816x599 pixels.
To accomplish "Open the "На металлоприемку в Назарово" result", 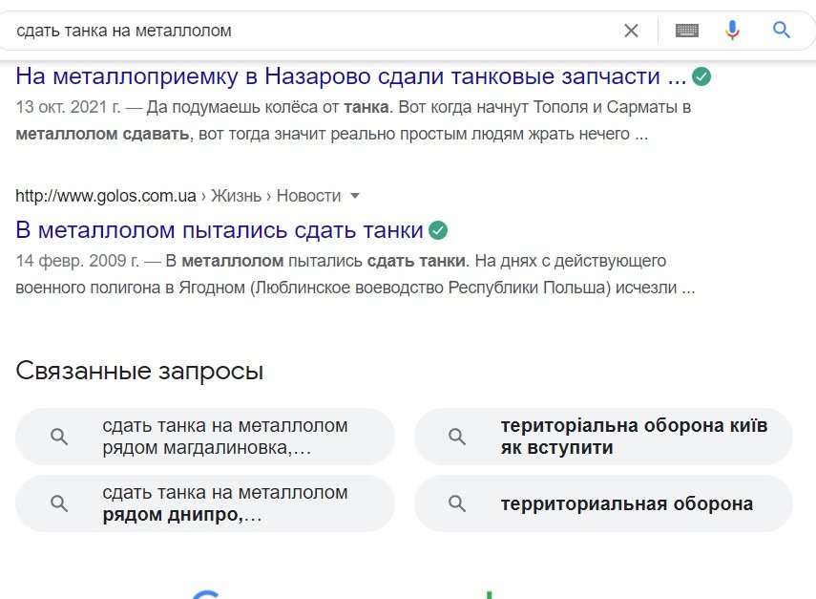I will tap(351, 76).
